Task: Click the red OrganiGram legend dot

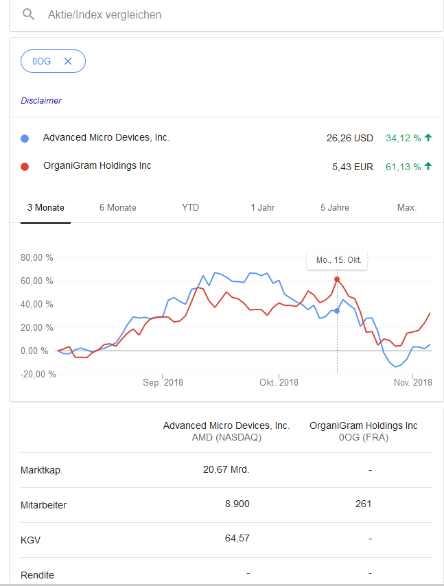Action: (x=25, y=167)
